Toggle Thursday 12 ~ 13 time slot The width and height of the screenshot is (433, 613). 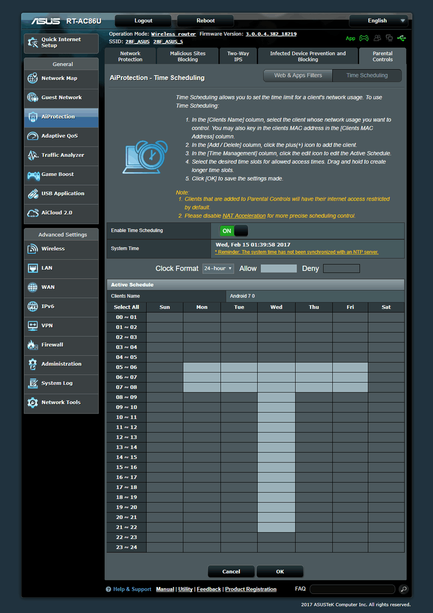pyautogui.click(x=314, y=437)
